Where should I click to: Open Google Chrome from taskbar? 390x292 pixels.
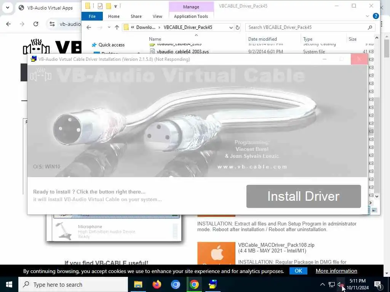tap(194, 284)
